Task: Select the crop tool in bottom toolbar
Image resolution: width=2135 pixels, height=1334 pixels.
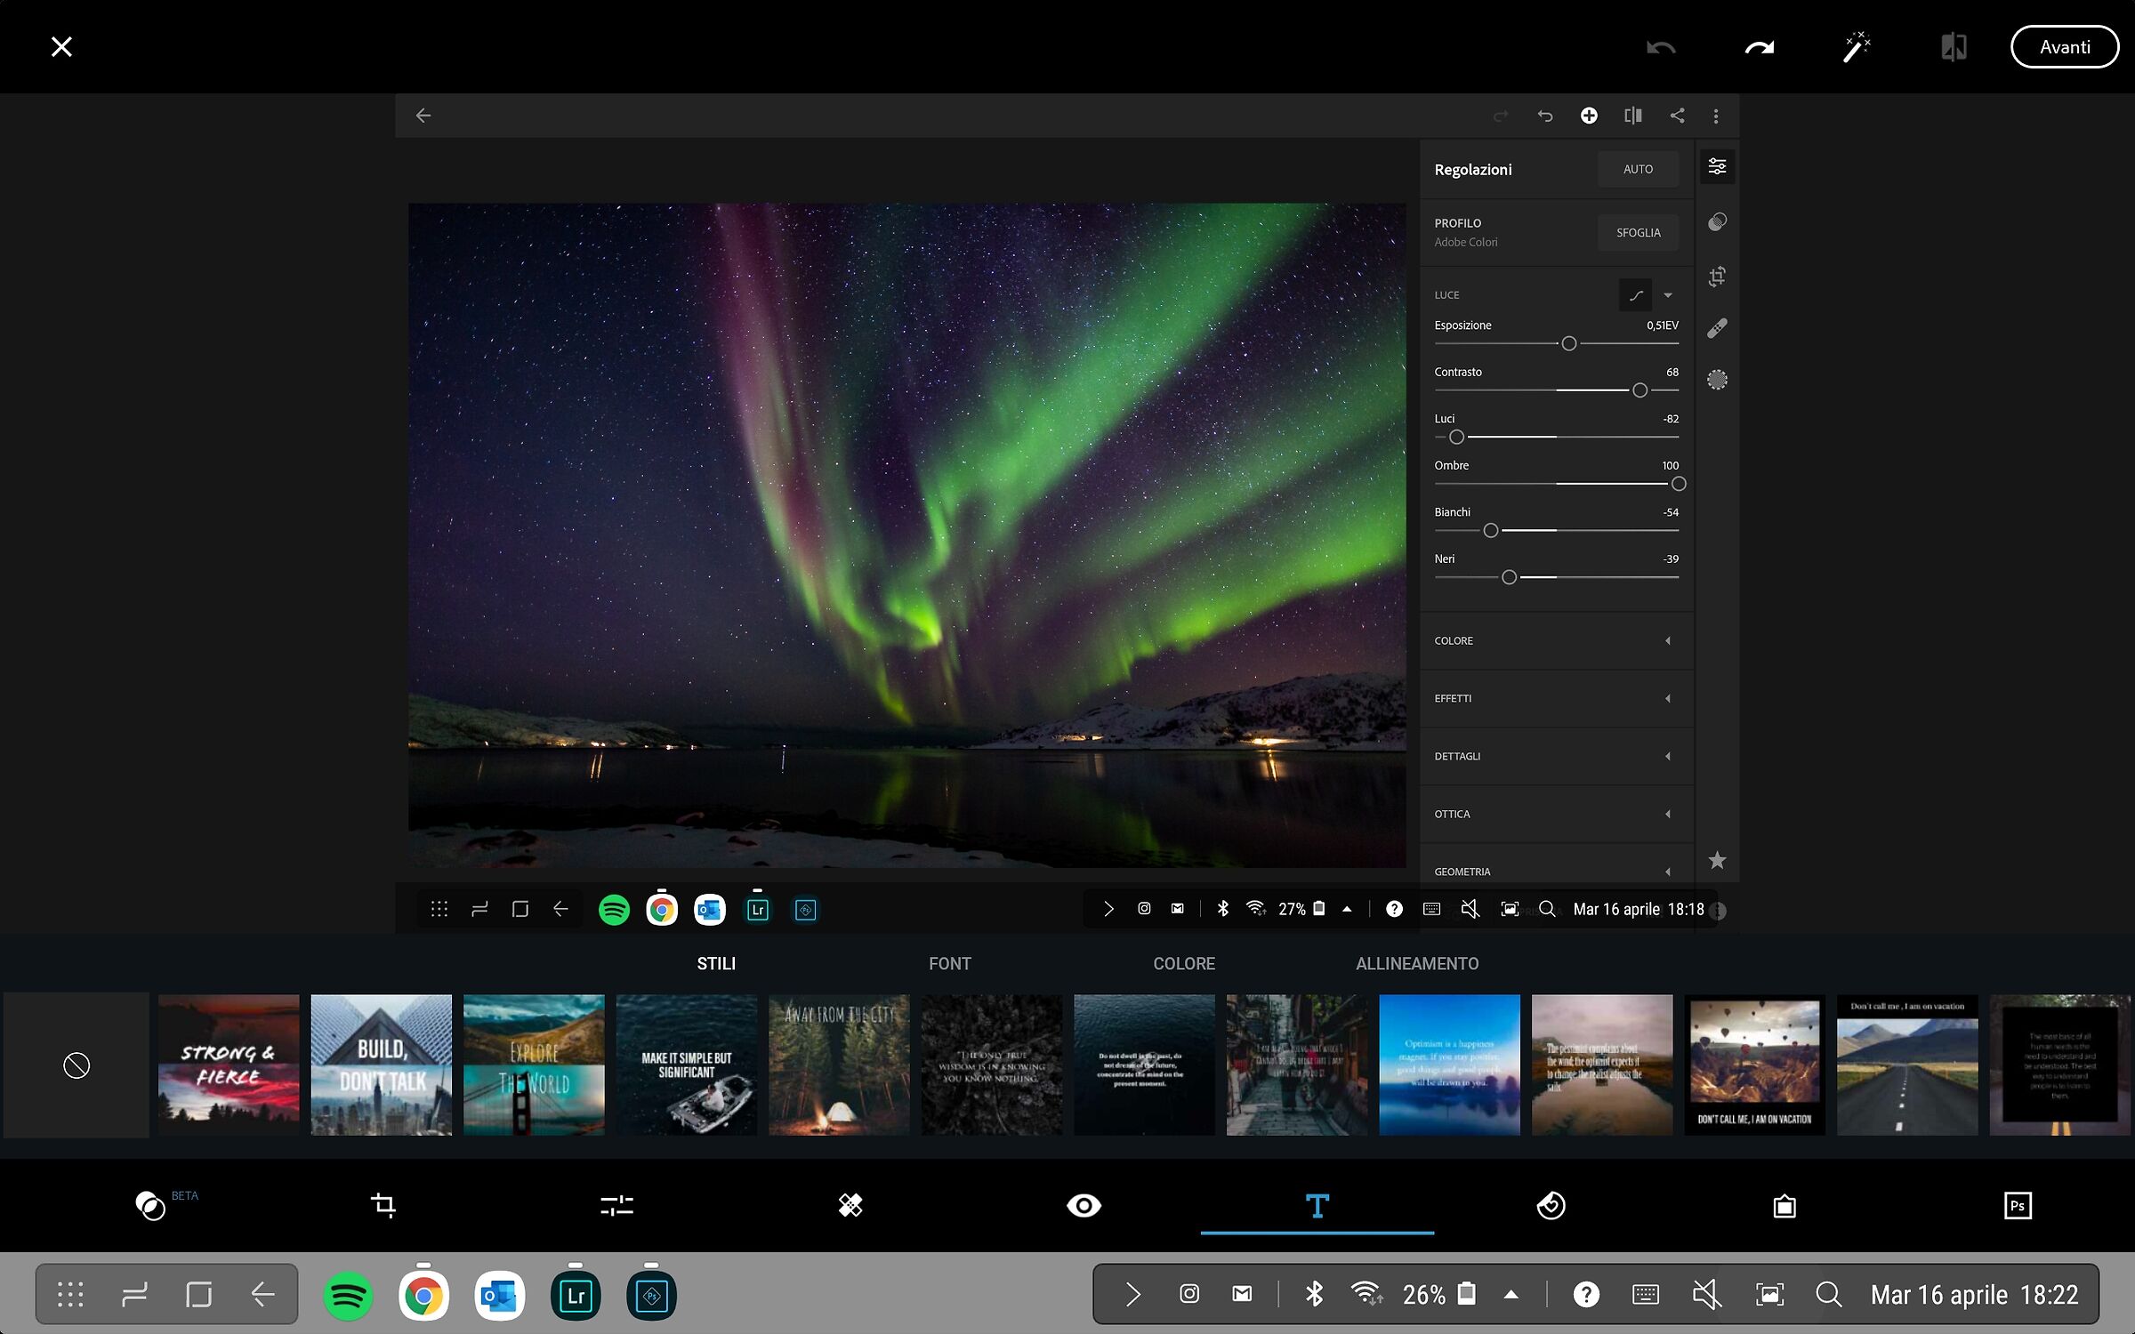Action: pyautogui.click(x=383, y=1206)
